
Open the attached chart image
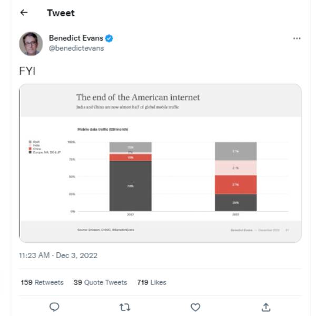click(160, 163)
